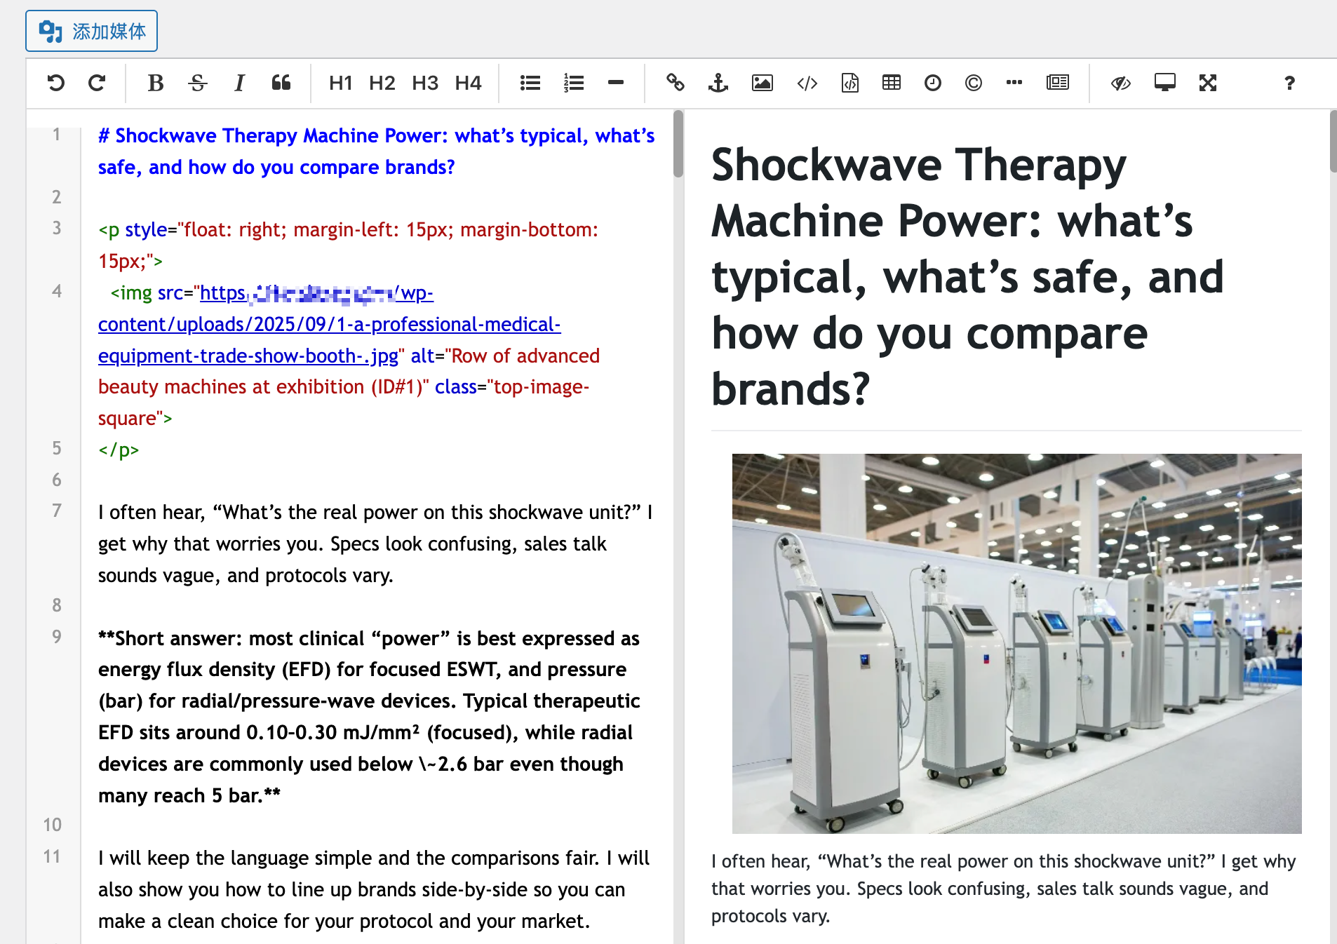This screenshot has width=1337, height=944.
Task: Apply H2 heading
Action: pos(382,83)
